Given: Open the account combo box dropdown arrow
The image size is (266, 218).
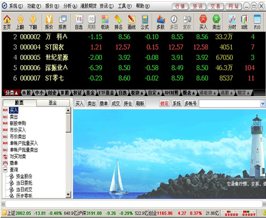Looking at the screenshot, I should point(263,104).
